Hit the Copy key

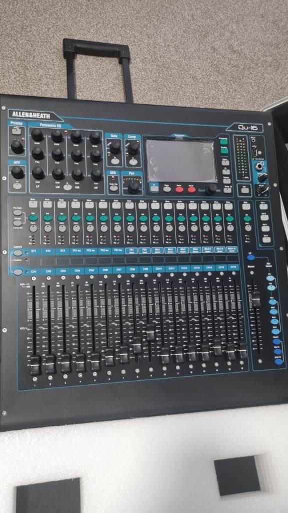point(167,189)
